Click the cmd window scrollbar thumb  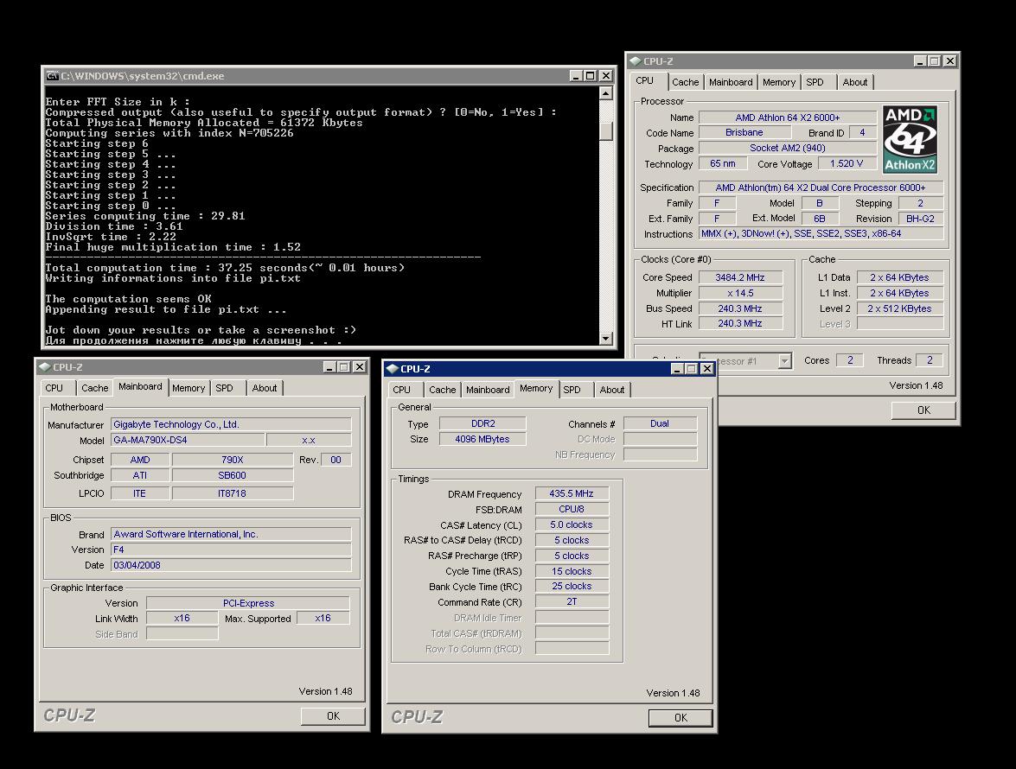tap(606, 130)
